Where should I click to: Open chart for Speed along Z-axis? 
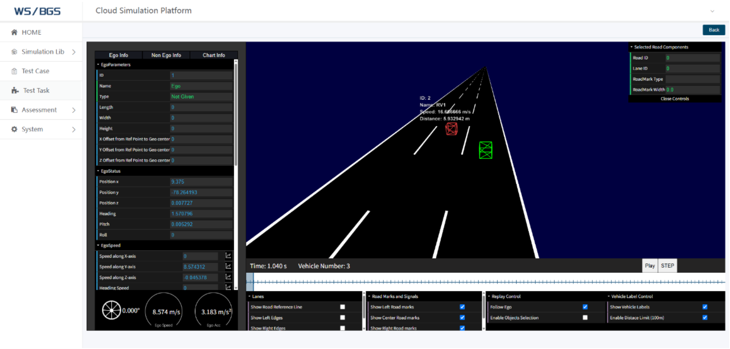click(228, 277)
